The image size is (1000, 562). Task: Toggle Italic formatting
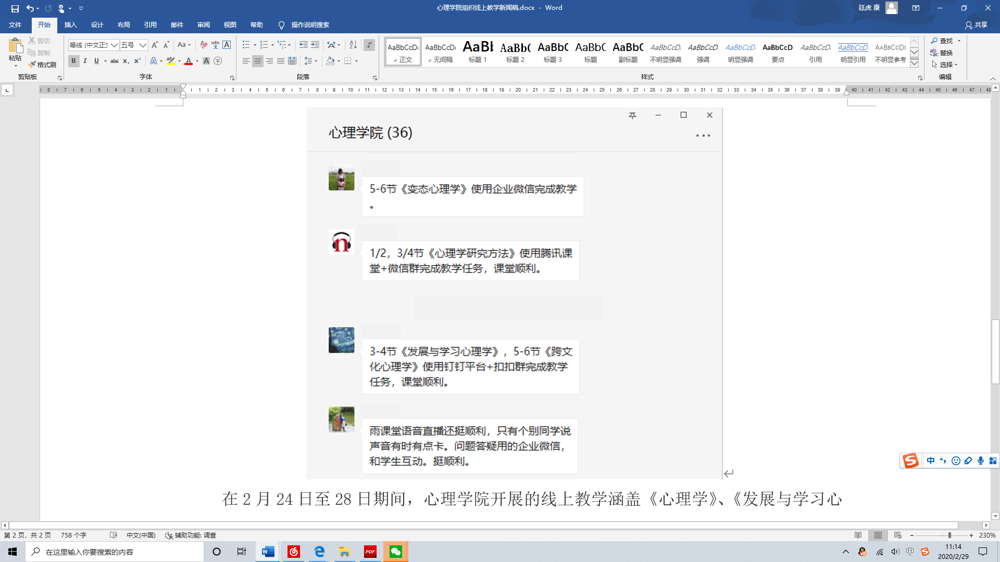[85, 61]
